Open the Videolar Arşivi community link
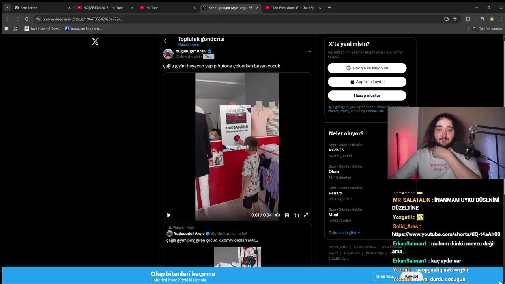 (189, 45)
